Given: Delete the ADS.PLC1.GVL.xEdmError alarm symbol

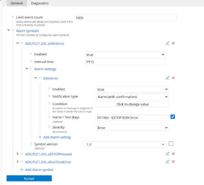Looking at the screenshot, I should pos(173,43).
